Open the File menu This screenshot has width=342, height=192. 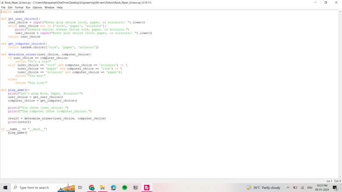tap(3, 7)
